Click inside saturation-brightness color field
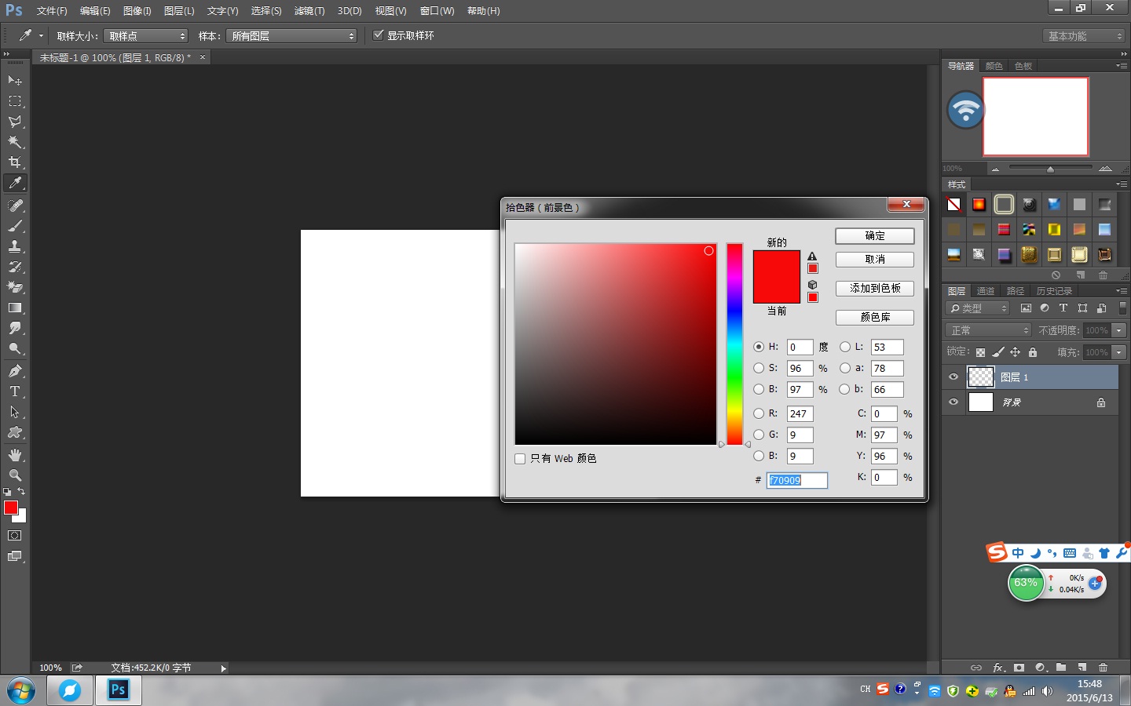1131x706 pixels. coord(616,344)
